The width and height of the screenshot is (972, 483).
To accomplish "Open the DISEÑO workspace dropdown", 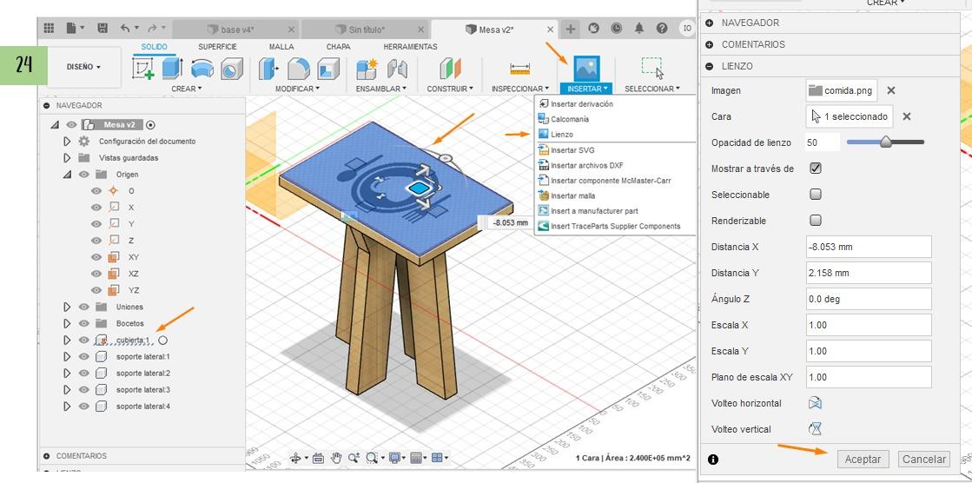I will (83, 66).
